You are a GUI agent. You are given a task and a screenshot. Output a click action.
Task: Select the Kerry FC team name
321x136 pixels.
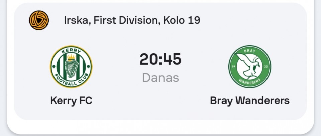click(x=71, y=101)
